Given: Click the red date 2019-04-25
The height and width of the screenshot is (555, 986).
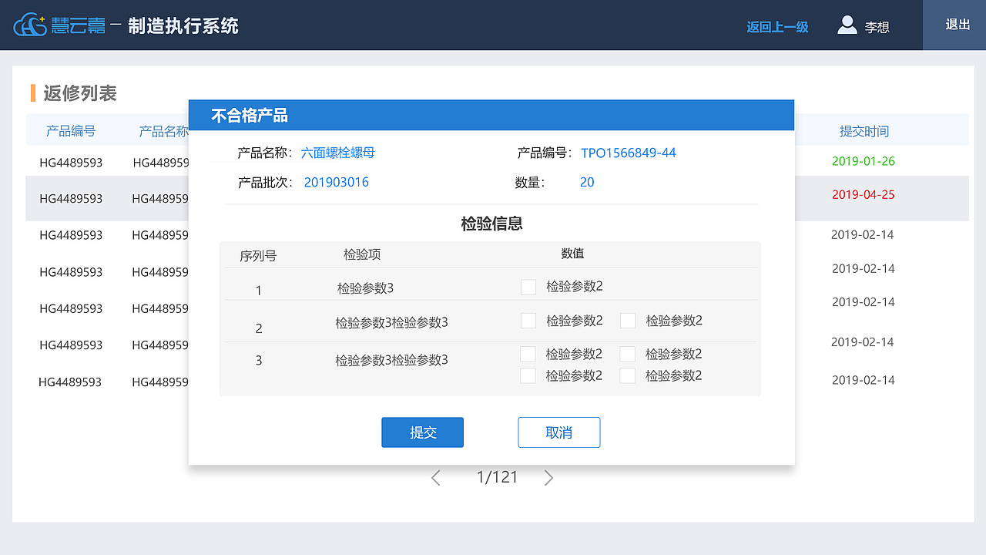Looking at the screenshot, I should pyautogui.click(x=864, y=194).
